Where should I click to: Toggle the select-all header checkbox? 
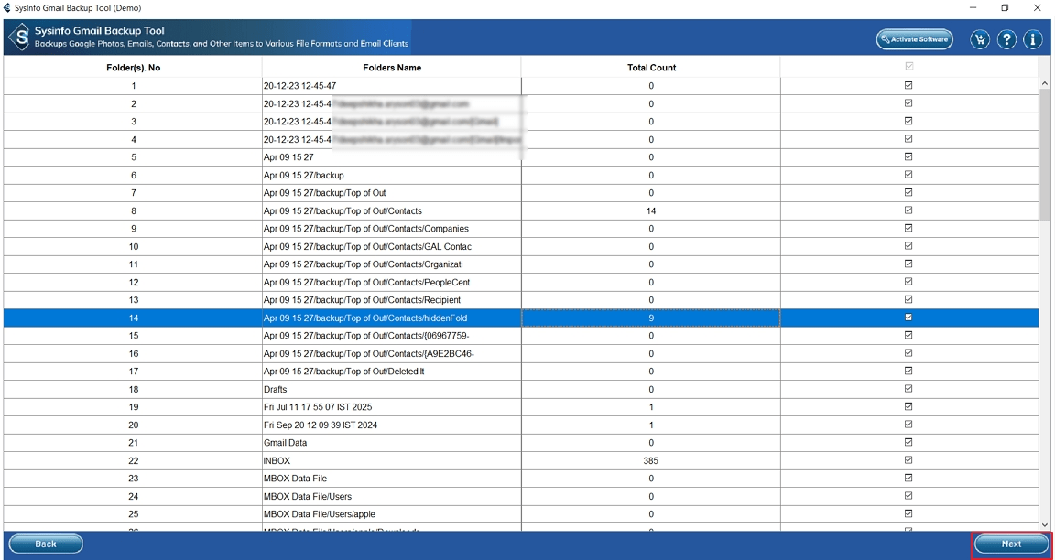point(908,67)
